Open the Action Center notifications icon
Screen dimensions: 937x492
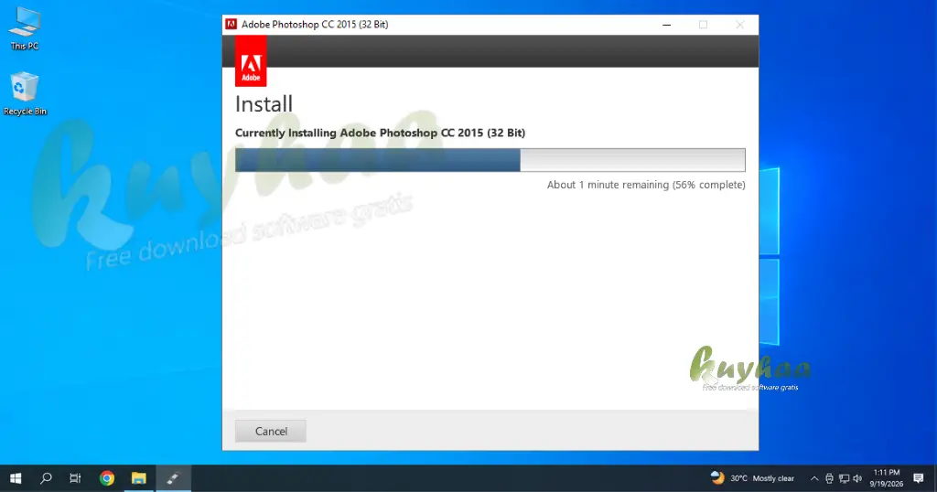[x=919, y=478]
